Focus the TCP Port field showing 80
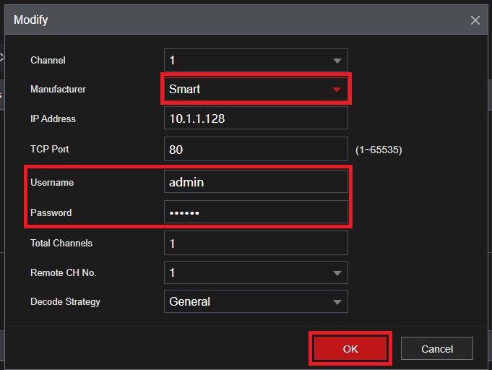492x370 pixels. 256,150
